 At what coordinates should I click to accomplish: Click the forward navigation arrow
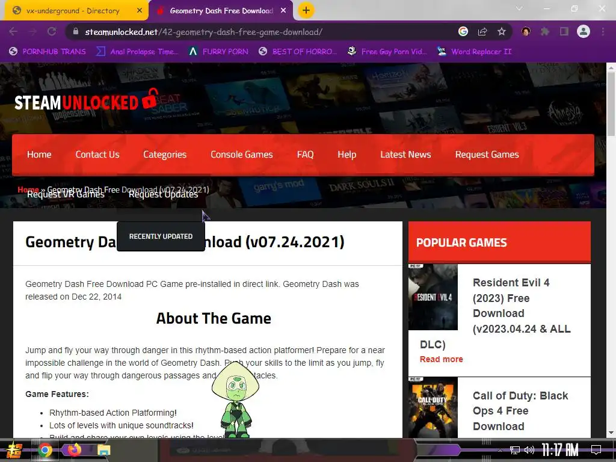coord(32,32)
